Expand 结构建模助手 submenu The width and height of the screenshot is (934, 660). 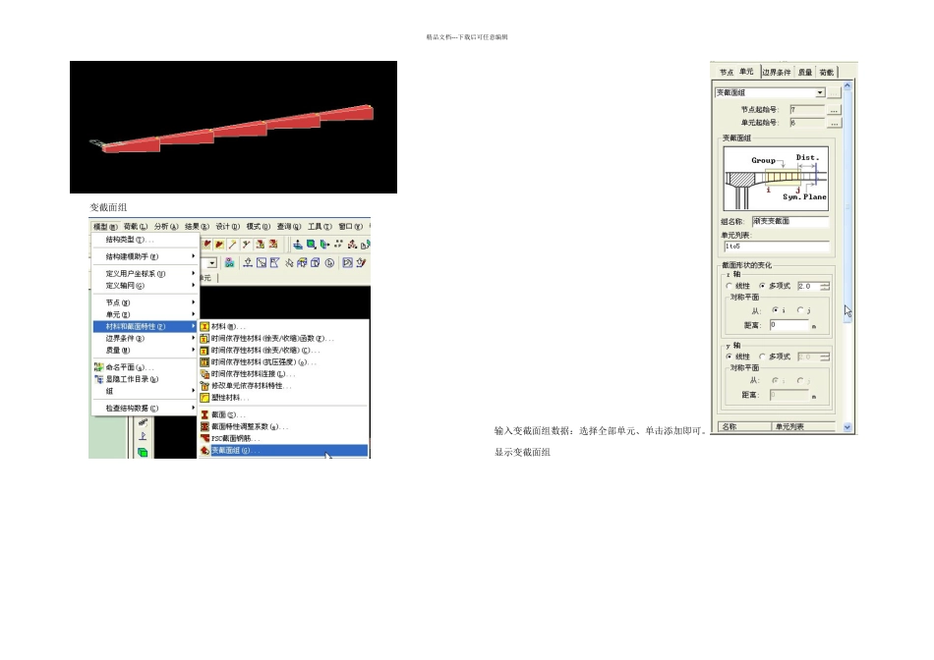[x=145, y=256]
